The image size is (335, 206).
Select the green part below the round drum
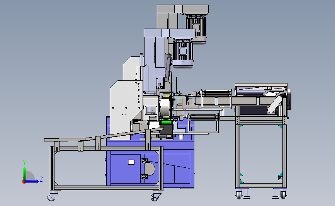point(166,122)
